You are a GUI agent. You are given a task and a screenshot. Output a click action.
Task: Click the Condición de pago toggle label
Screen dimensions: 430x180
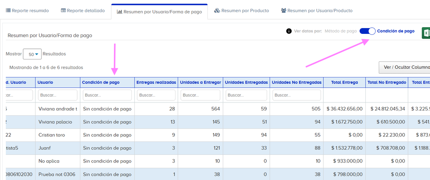click(396, 31)
